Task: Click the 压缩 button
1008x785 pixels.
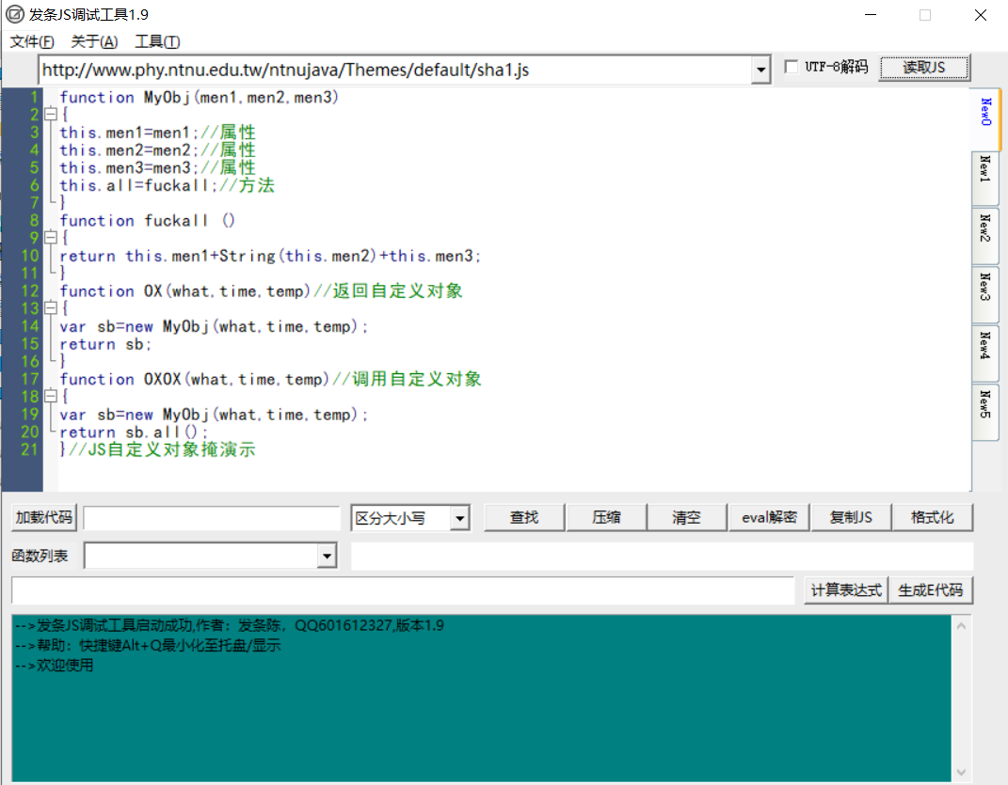Action: point(606,518)
